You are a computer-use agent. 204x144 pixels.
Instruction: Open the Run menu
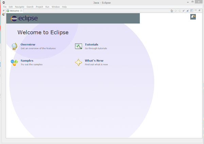point(47,7)
